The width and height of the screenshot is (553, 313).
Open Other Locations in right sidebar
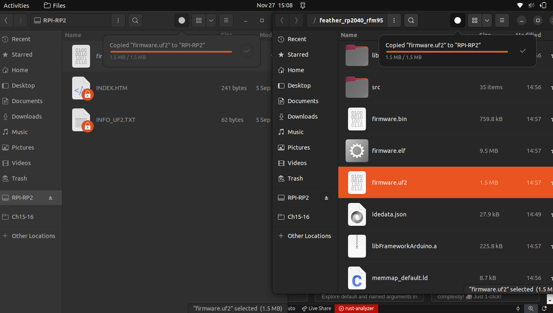(x=309, y=236)
